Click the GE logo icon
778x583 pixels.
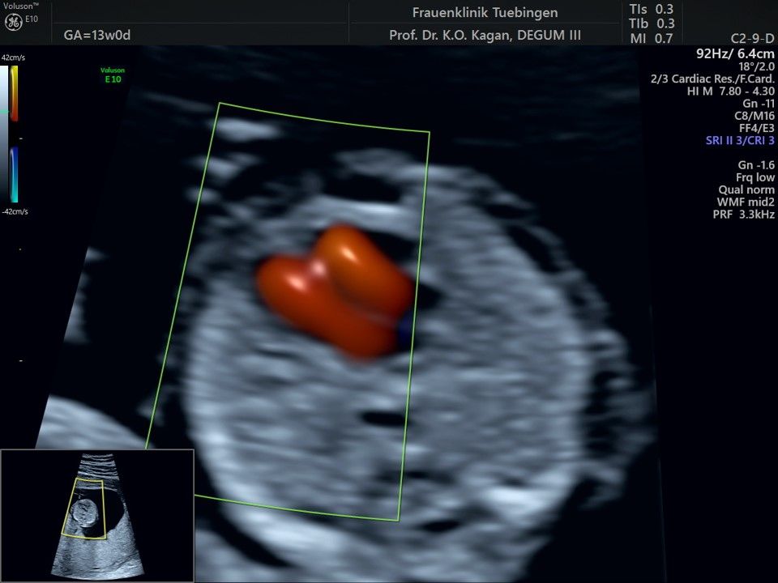click(x=12, y=21)
